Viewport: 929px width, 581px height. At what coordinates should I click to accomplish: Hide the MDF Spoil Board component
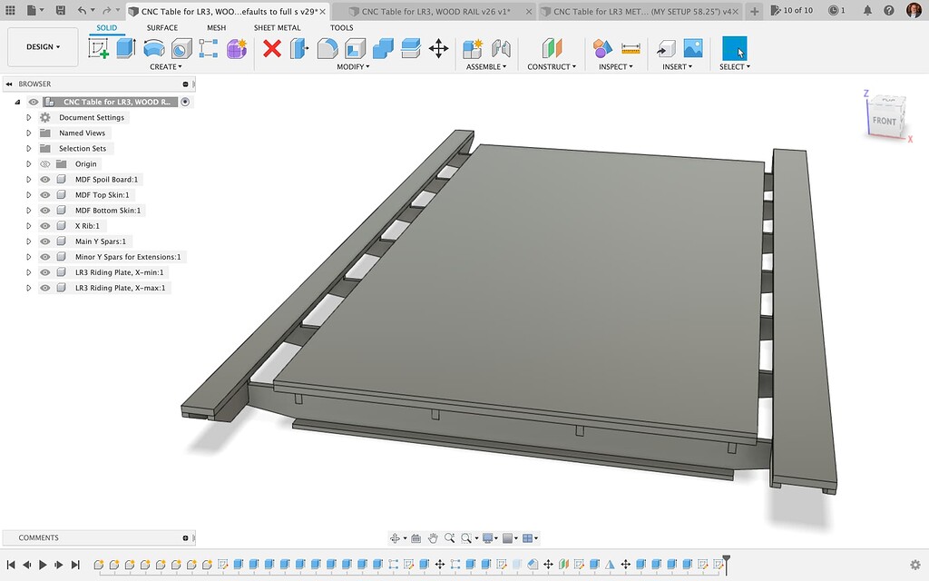(44, 179)
